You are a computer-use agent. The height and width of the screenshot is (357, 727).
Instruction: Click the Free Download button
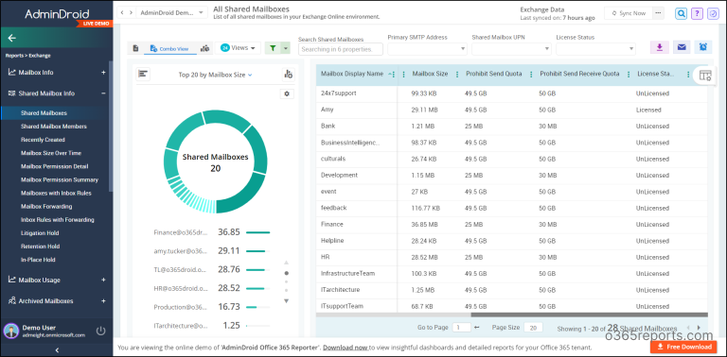pos(683,347)
